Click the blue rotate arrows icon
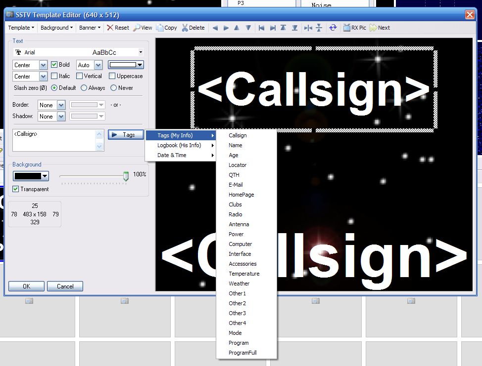 (x=333, y=28)
